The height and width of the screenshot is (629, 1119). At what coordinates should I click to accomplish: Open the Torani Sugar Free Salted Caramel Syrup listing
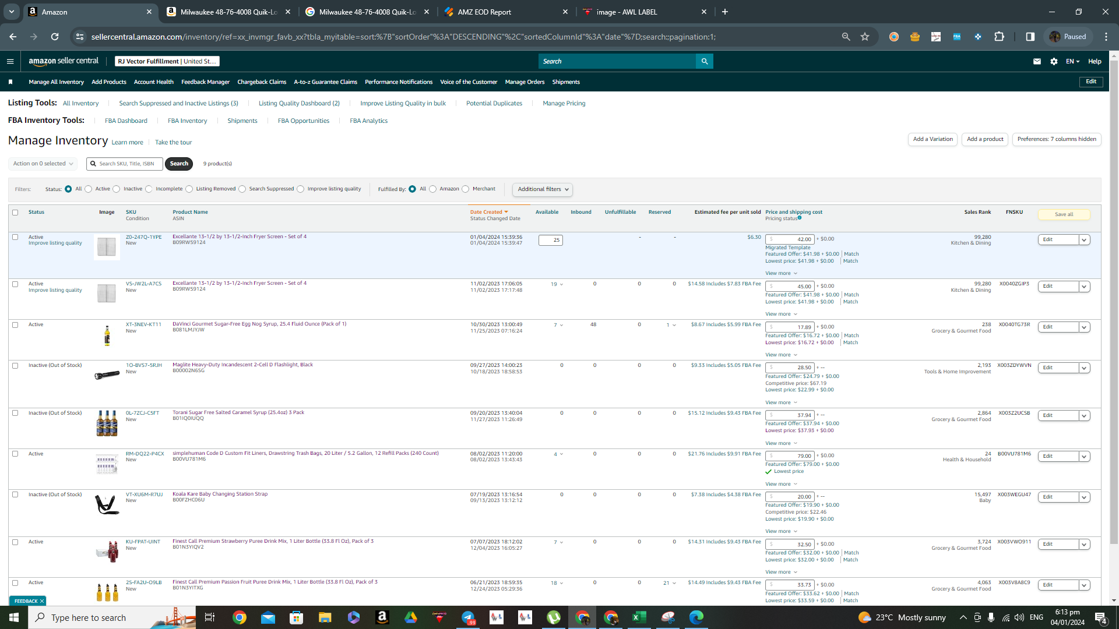pos(238,412)
